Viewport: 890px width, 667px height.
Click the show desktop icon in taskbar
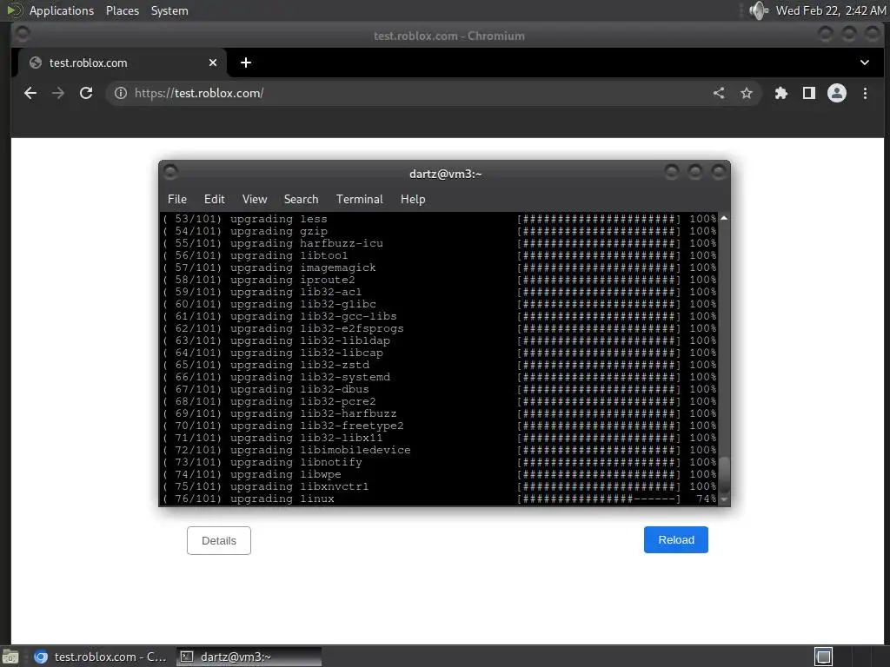click(10, 657)
